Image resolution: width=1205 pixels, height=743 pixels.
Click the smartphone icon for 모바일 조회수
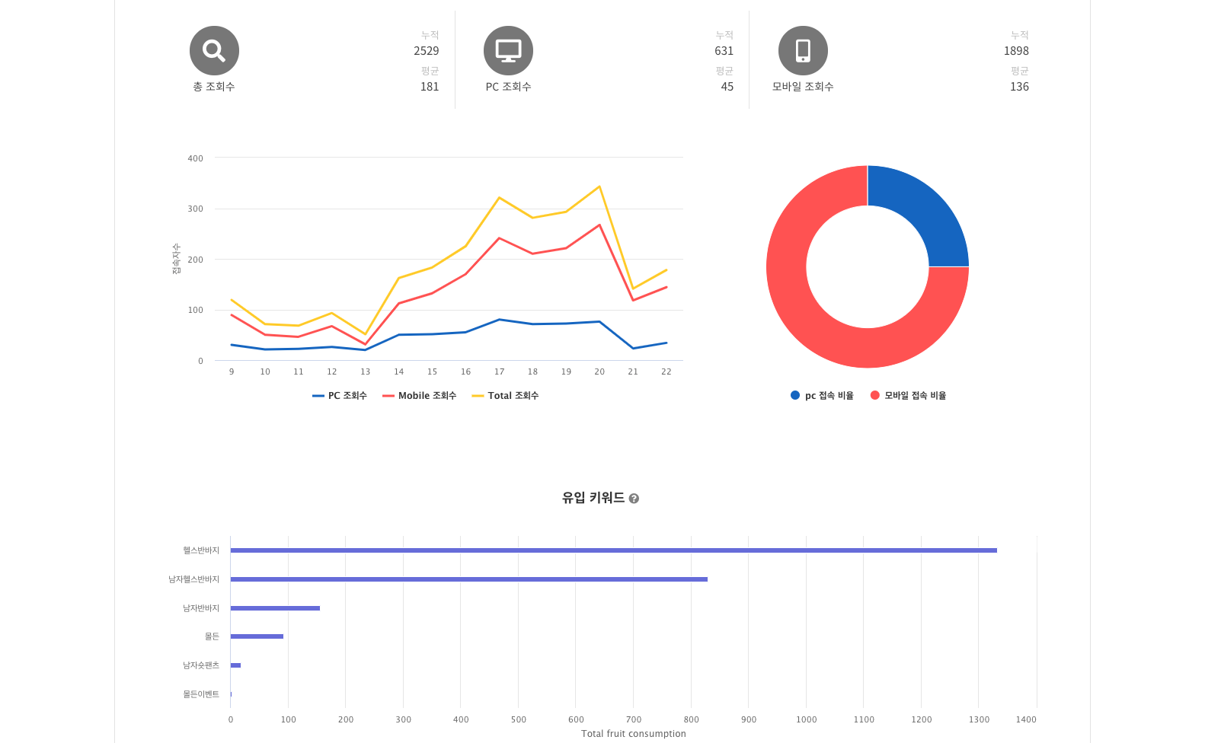[803, 51]
